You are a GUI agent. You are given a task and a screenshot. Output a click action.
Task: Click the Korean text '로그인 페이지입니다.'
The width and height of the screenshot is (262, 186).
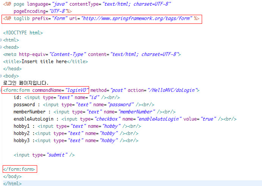pos(26,83)
